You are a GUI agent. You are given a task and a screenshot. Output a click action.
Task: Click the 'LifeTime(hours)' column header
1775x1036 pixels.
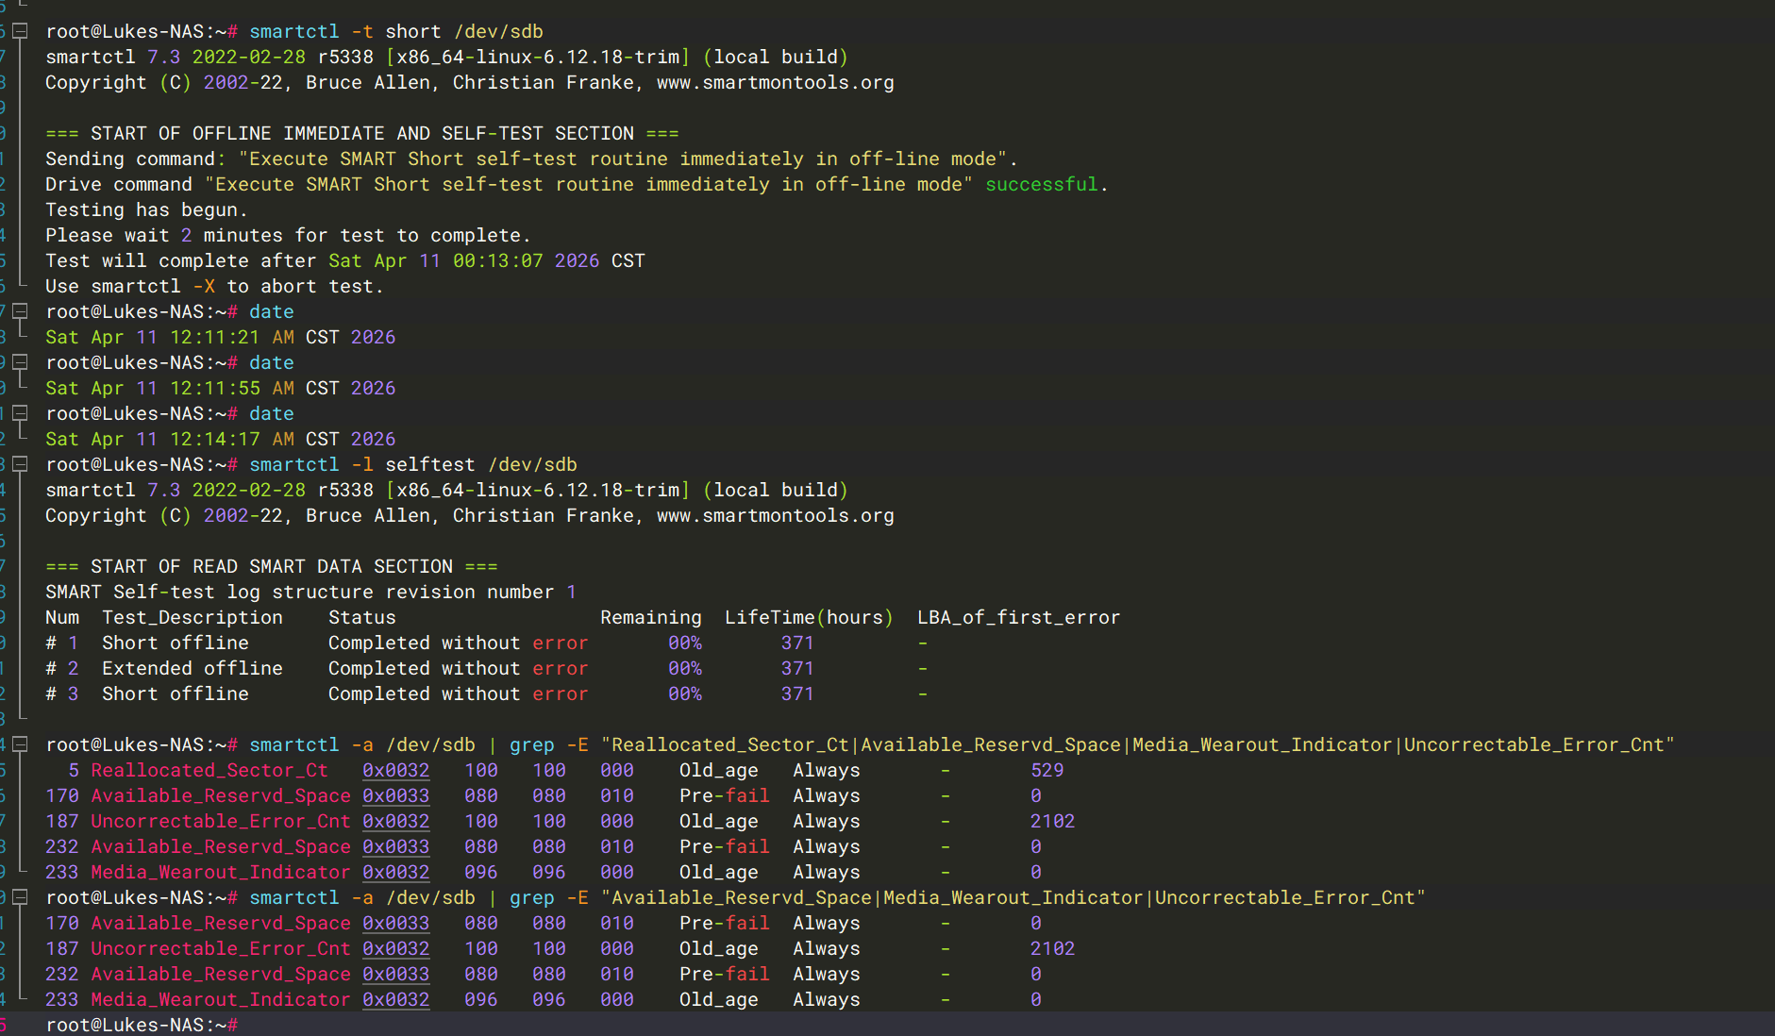click(808, 617)
